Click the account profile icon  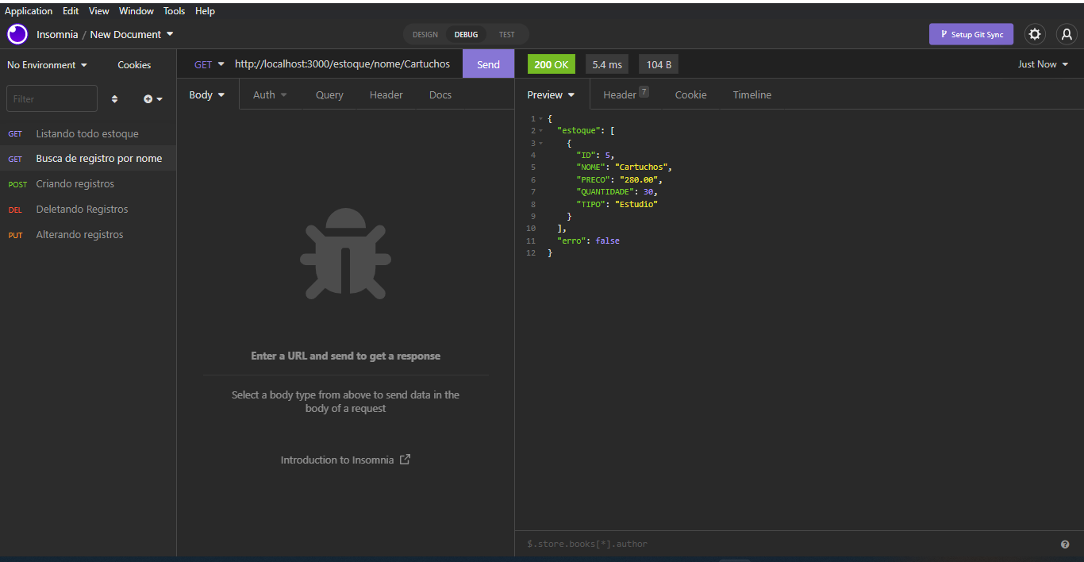click(1066, 34)
